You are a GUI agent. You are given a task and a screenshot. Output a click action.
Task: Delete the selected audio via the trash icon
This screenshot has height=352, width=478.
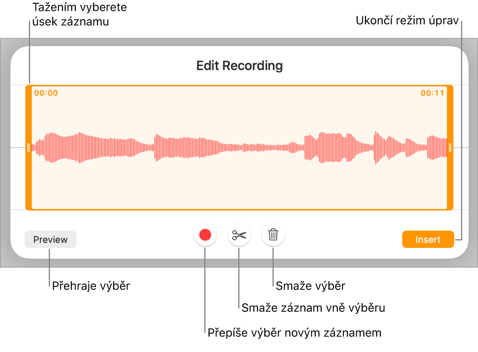pyautogui.click(x=273, y=235)
